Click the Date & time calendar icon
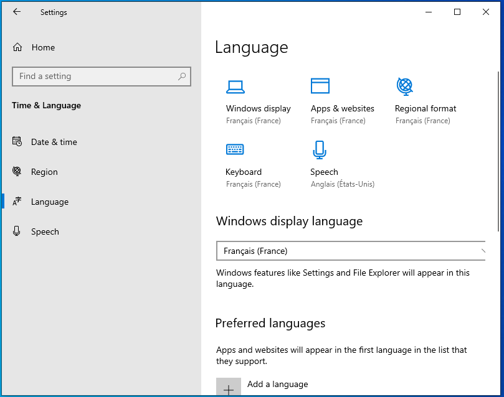The image size is (504, 397). 17,141
